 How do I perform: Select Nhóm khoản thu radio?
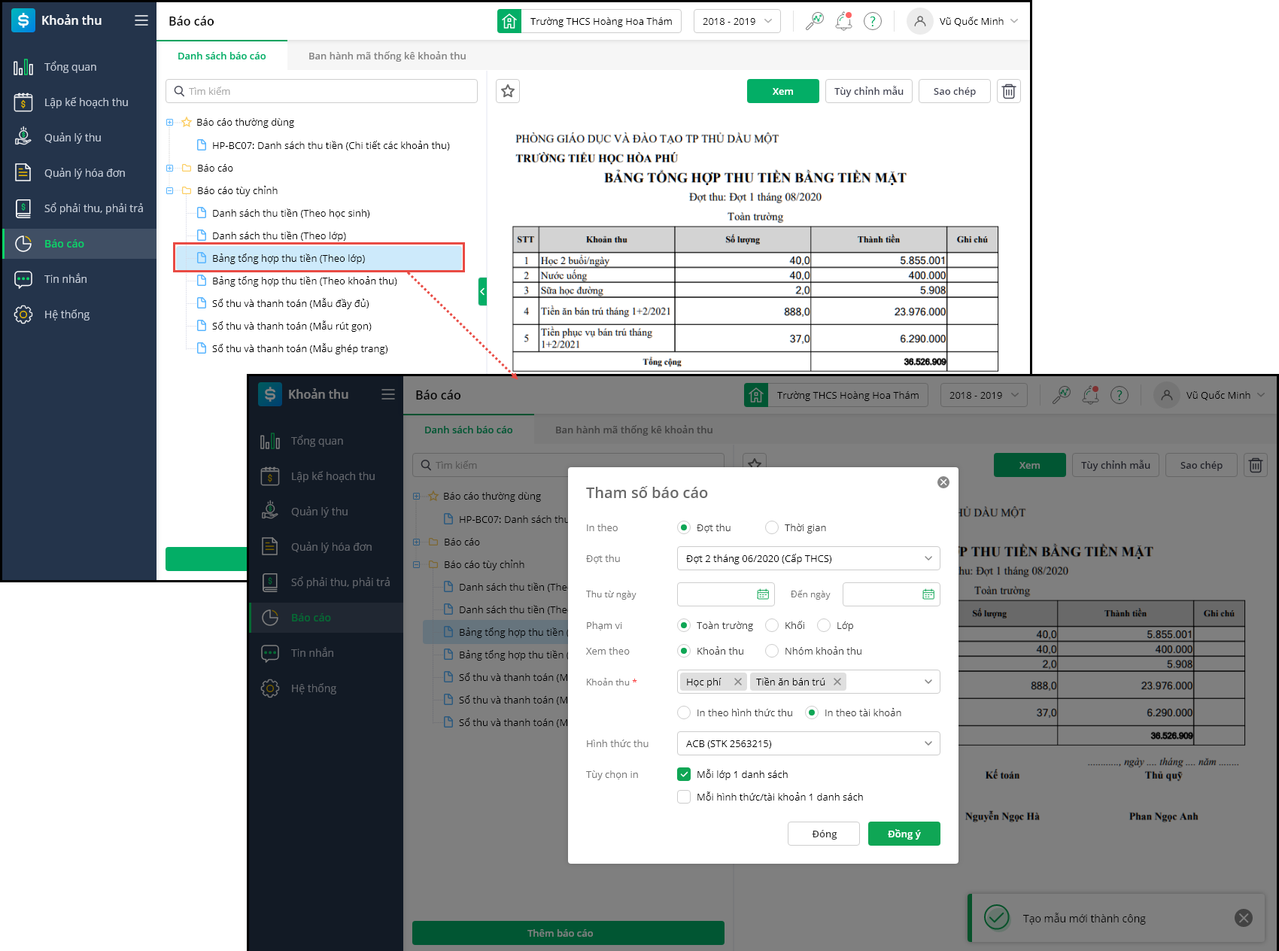pos(772,651)
